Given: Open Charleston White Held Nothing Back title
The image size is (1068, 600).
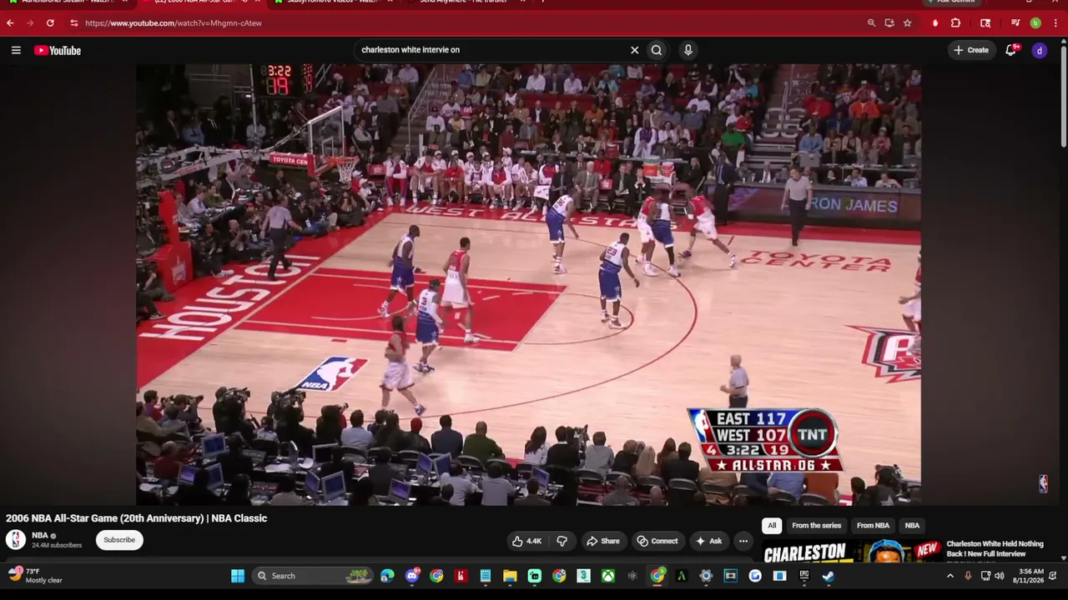Looking at the screenshot, I should (995, 549).
